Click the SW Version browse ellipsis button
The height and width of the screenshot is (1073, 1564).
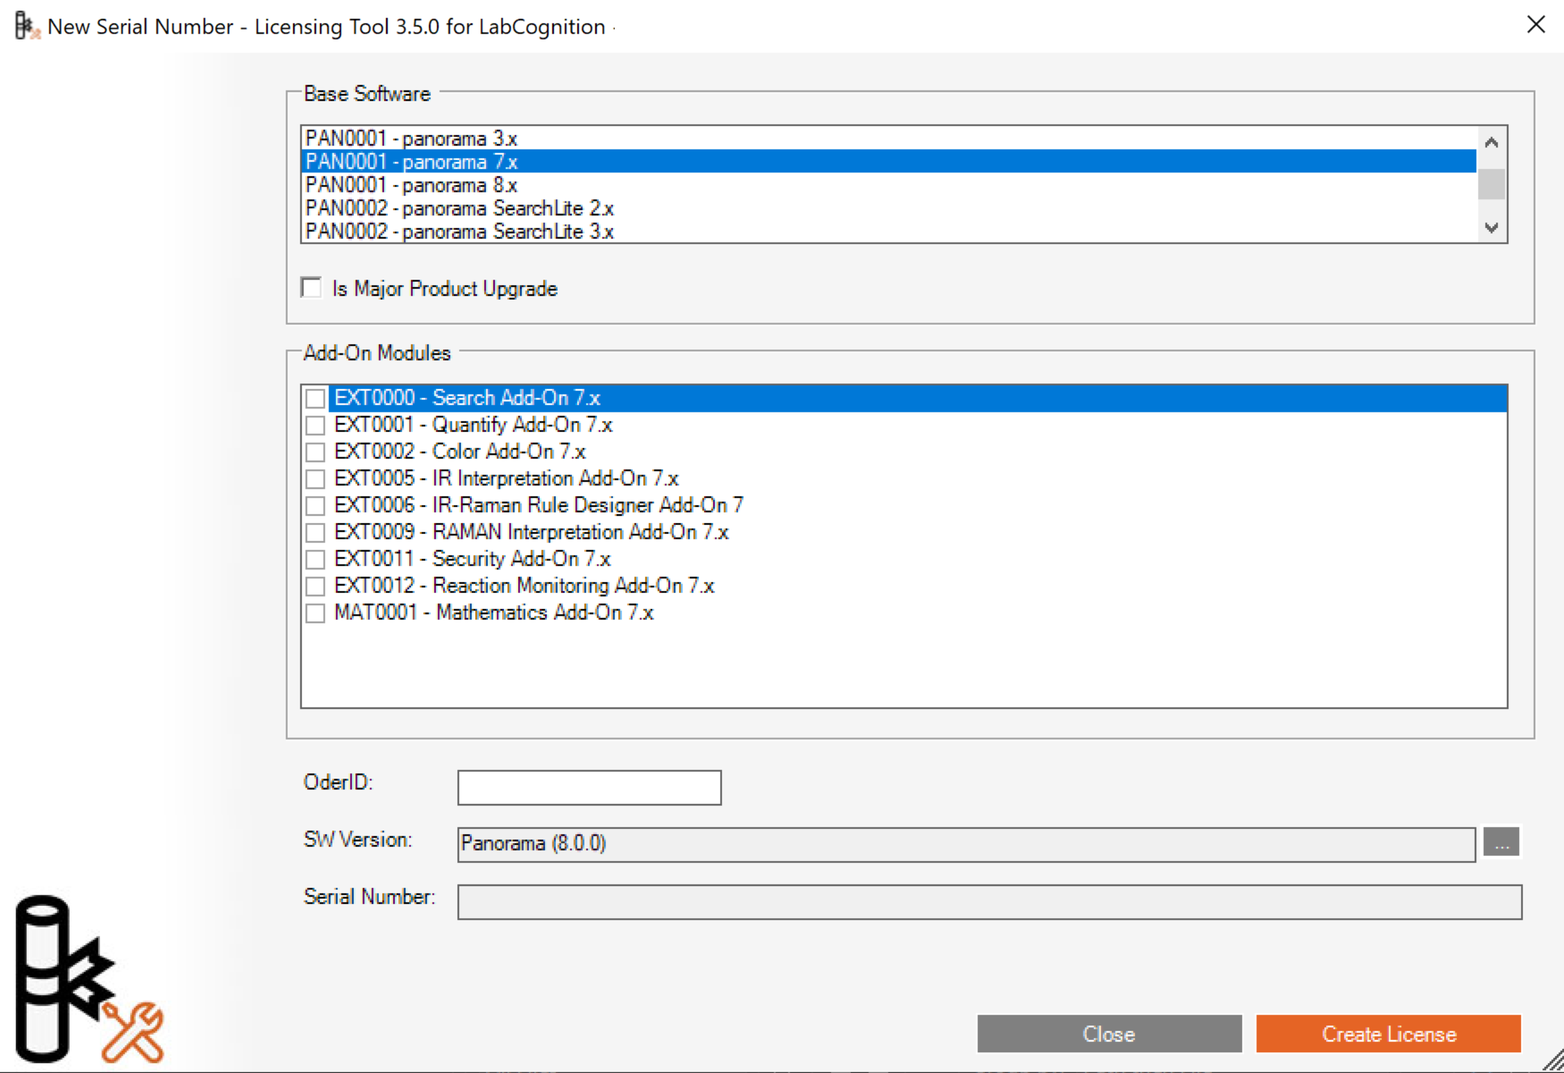click(1501, 843)
